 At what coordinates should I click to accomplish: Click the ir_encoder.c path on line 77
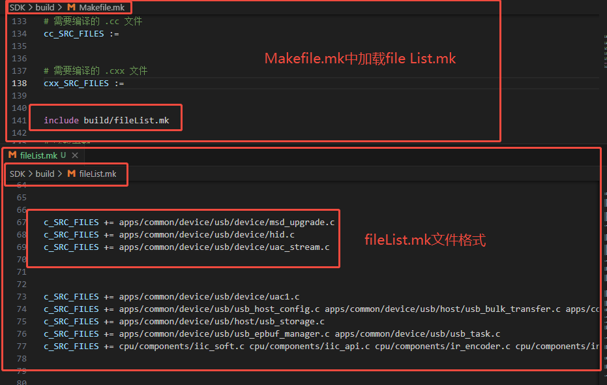[x=443, y=346]
